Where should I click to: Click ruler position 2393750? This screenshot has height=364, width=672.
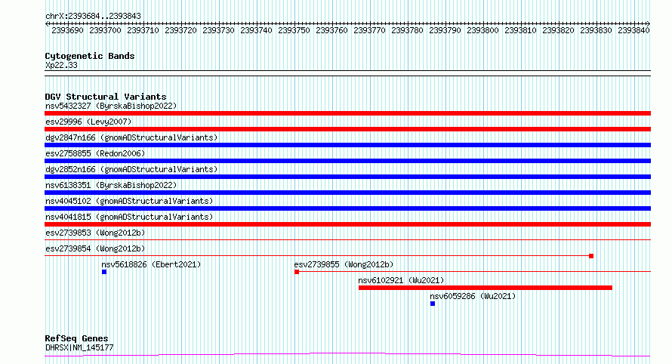point(294,30)
